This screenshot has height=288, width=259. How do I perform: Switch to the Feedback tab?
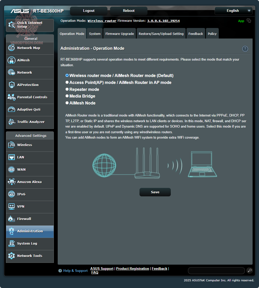[196, 34]
